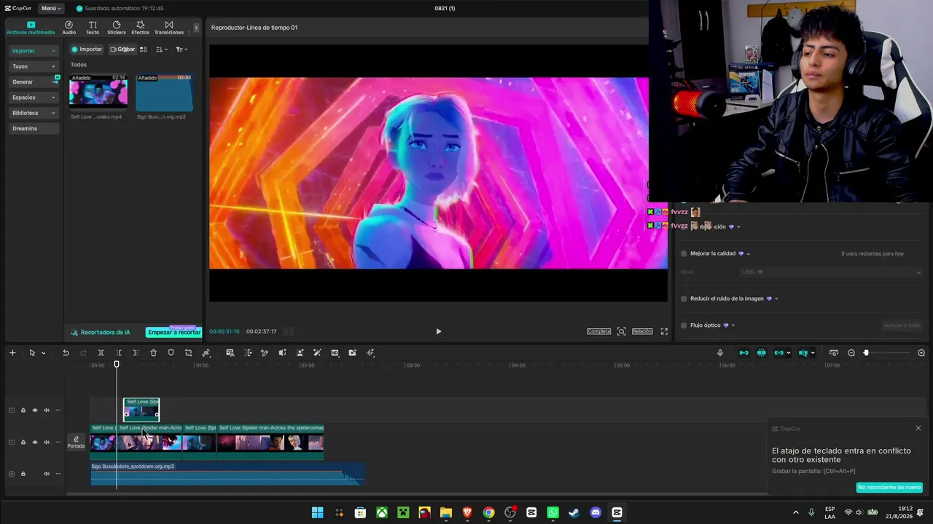Toggle microphone voiceover recording

click(x=720, y=353)
